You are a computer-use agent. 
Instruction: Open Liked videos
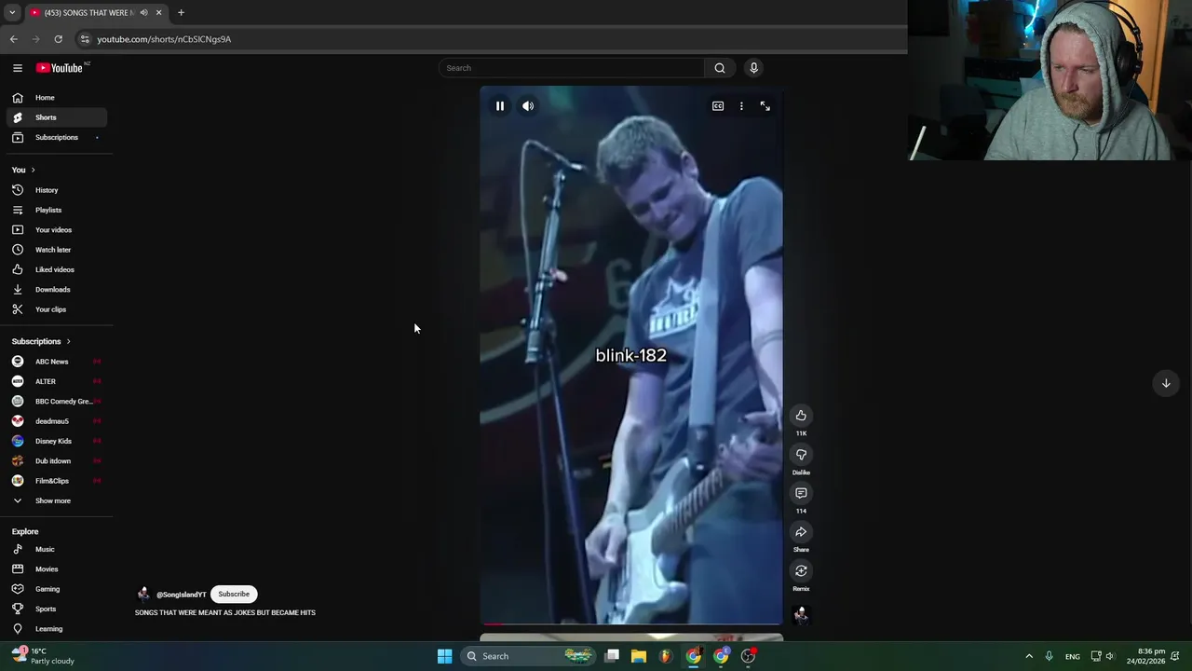point(56,269)
